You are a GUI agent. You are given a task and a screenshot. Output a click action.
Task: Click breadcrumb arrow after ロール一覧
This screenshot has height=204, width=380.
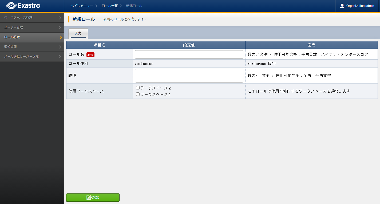coord(121,6)
